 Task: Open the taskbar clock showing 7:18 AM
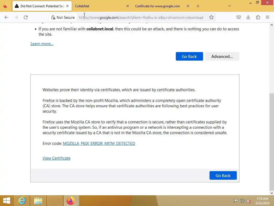(262, 201)
